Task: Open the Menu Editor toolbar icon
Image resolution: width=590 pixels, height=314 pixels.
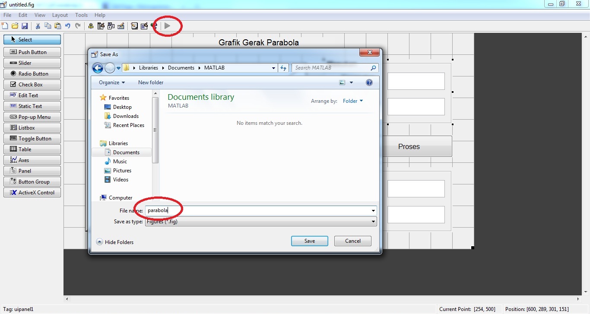Action: tap(101, 26)
